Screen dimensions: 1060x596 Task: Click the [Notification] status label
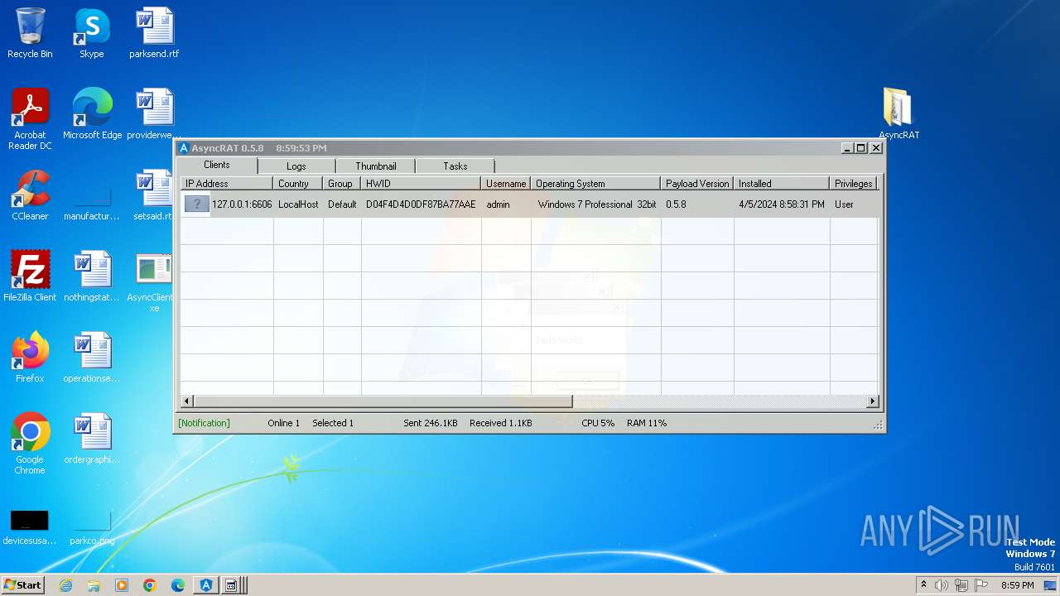tap(204, 423)
